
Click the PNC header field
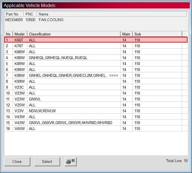[30, 14]
